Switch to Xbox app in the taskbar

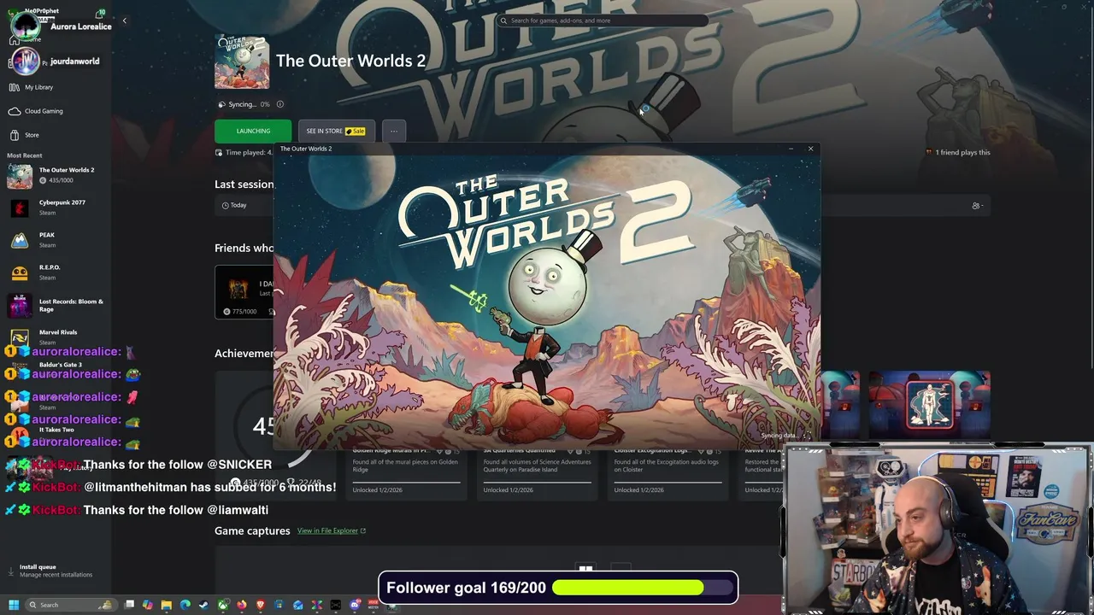pyautogui.click(x=223, y=605)
